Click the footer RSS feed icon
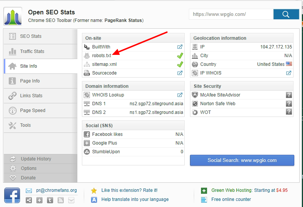This screenshot has width=303, height=207. pyautogui.click(x=61, y=200)
